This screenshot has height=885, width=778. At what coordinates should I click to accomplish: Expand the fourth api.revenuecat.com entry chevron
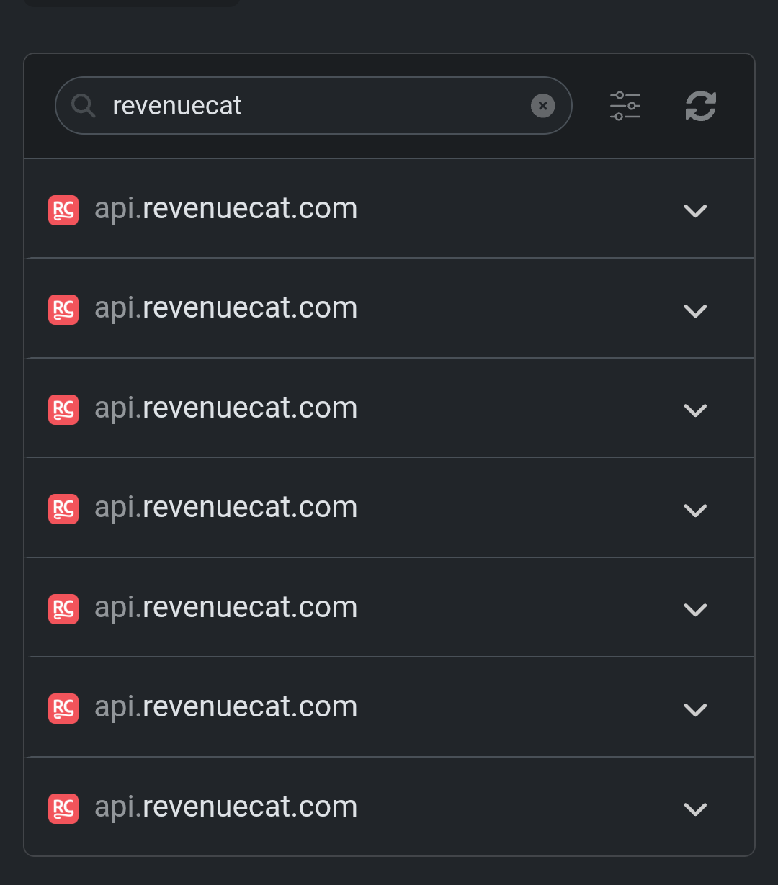[x=694, y=511]
